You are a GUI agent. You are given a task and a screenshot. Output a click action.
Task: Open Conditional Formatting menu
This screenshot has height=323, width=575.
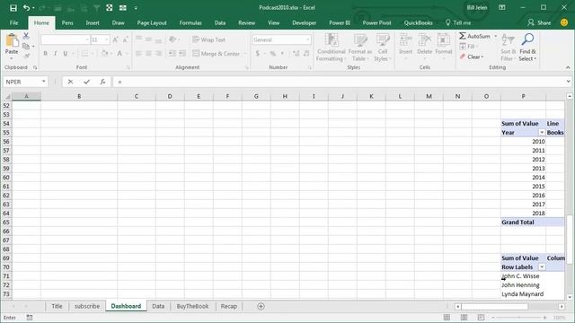331,48
